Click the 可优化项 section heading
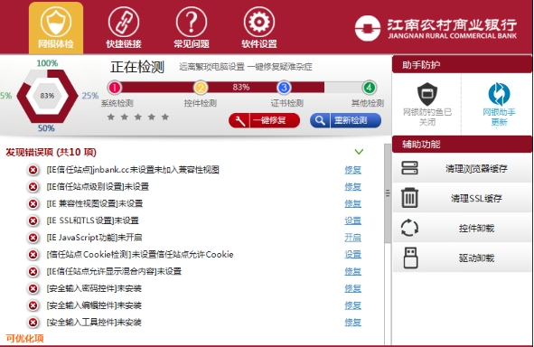 click(25, 339)
